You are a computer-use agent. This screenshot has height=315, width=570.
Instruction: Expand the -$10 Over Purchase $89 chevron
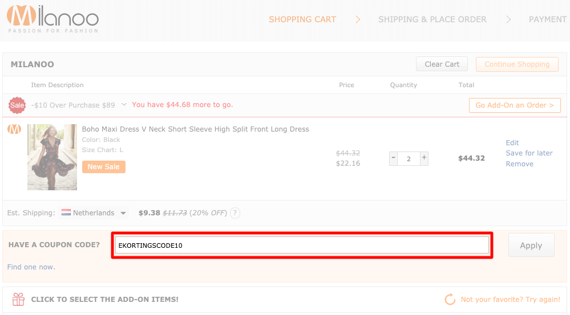point(124,104)
